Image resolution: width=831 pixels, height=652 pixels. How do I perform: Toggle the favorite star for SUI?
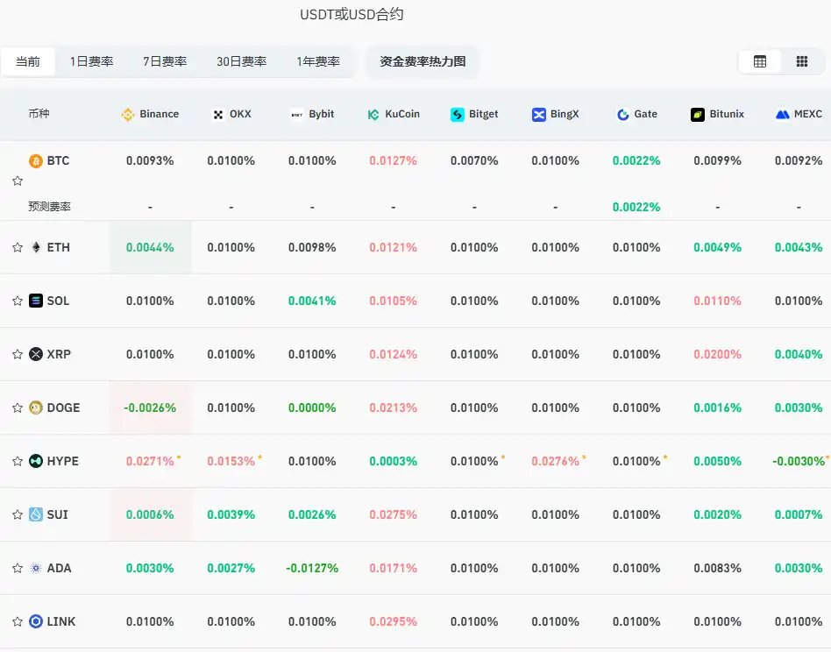pos(17,514)
